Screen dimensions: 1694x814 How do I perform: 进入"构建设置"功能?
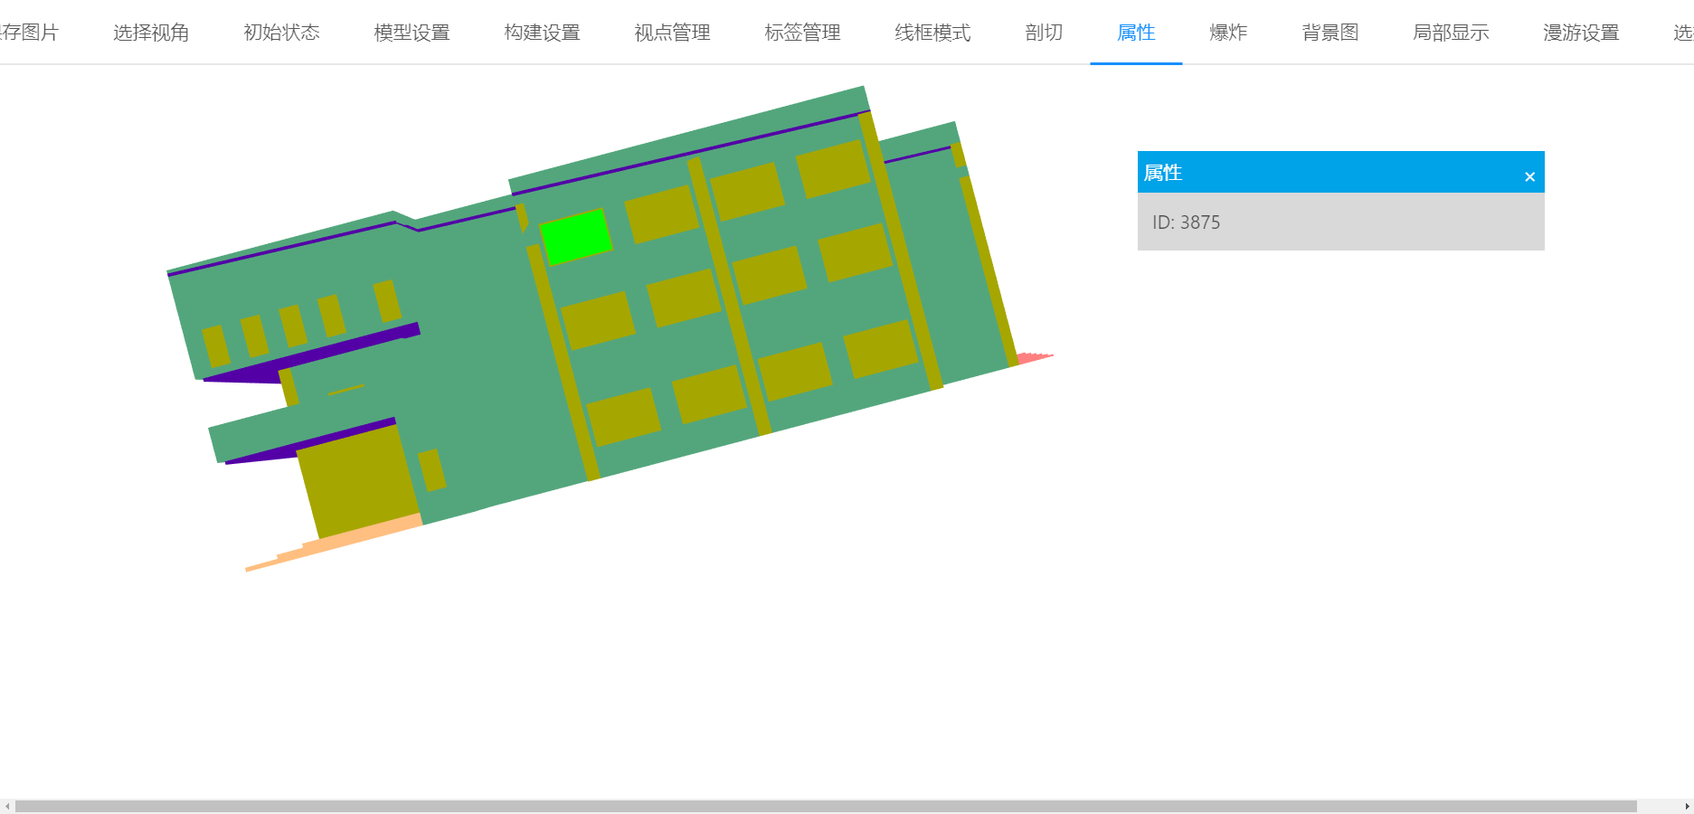541,33
